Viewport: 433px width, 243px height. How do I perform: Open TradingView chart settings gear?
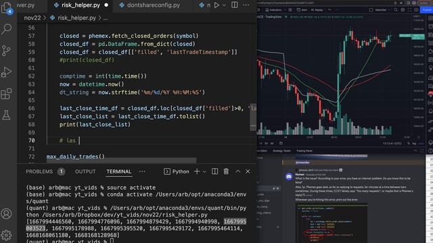(403, 10)
